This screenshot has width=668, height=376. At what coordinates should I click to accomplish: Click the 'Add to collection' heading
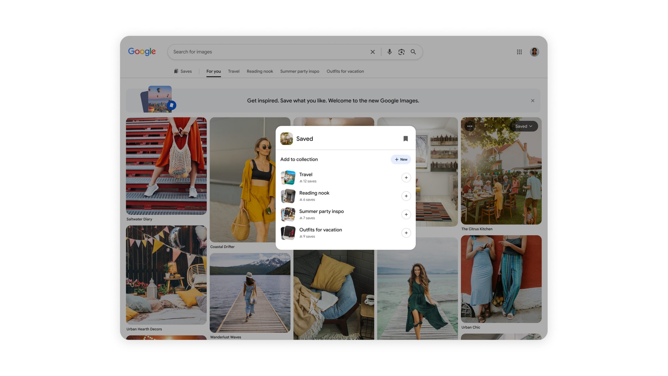(299, 159)
